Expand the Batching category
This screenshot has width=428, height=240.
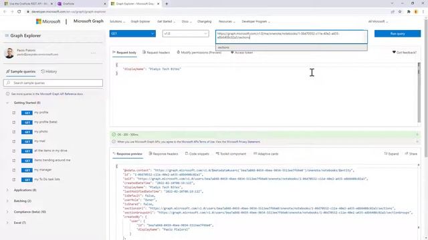coord(7,201)
